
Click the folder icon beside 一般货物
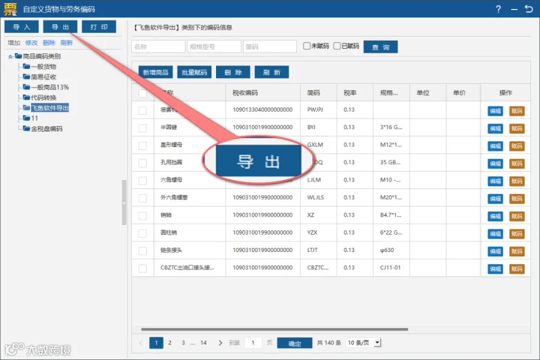pyautogui.click(x=26, y=67)
